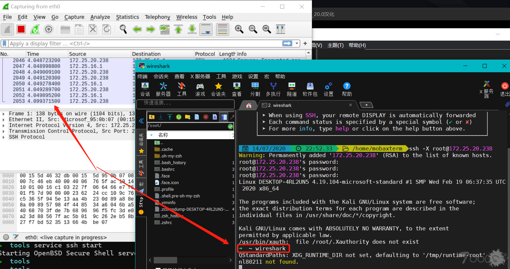Click the X 服务器 icon in MobaXterm
Viewport: 510px width, 269px height.
[x=487, y=89]
